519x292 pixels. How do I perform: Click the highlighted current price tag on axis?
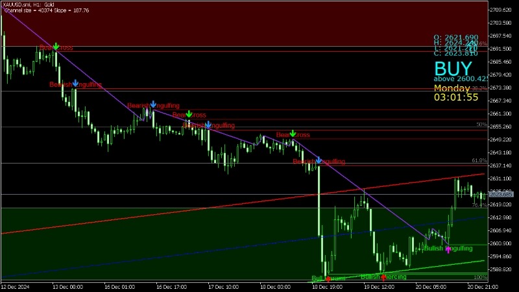tap(501, 194)
